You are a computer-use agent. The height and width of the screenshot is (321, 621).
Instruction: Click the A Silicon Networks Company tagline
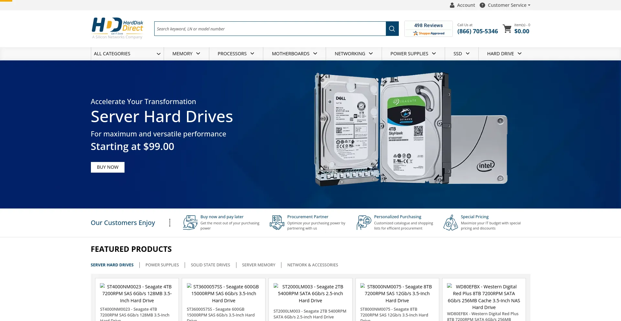pos(117,37)
